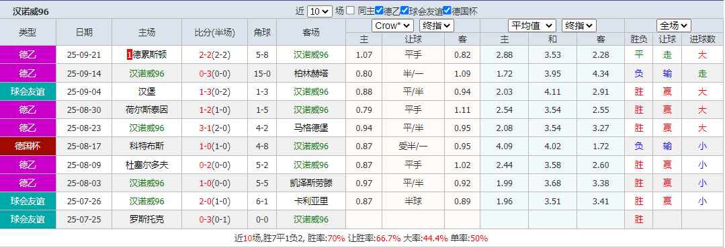
Task: Click the 胜负 column header
Action: 638,40
